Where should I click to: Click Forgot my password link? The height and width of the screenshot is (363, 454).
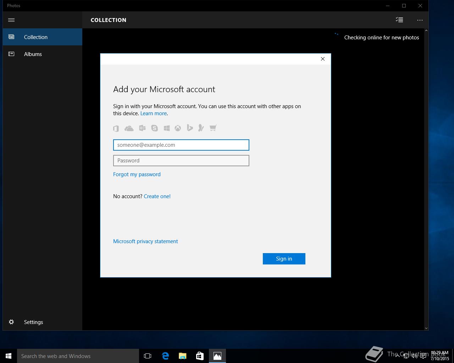(137, 174)
